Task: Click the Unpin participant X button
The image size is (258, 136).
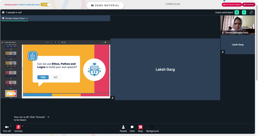Action: (237, 12)
